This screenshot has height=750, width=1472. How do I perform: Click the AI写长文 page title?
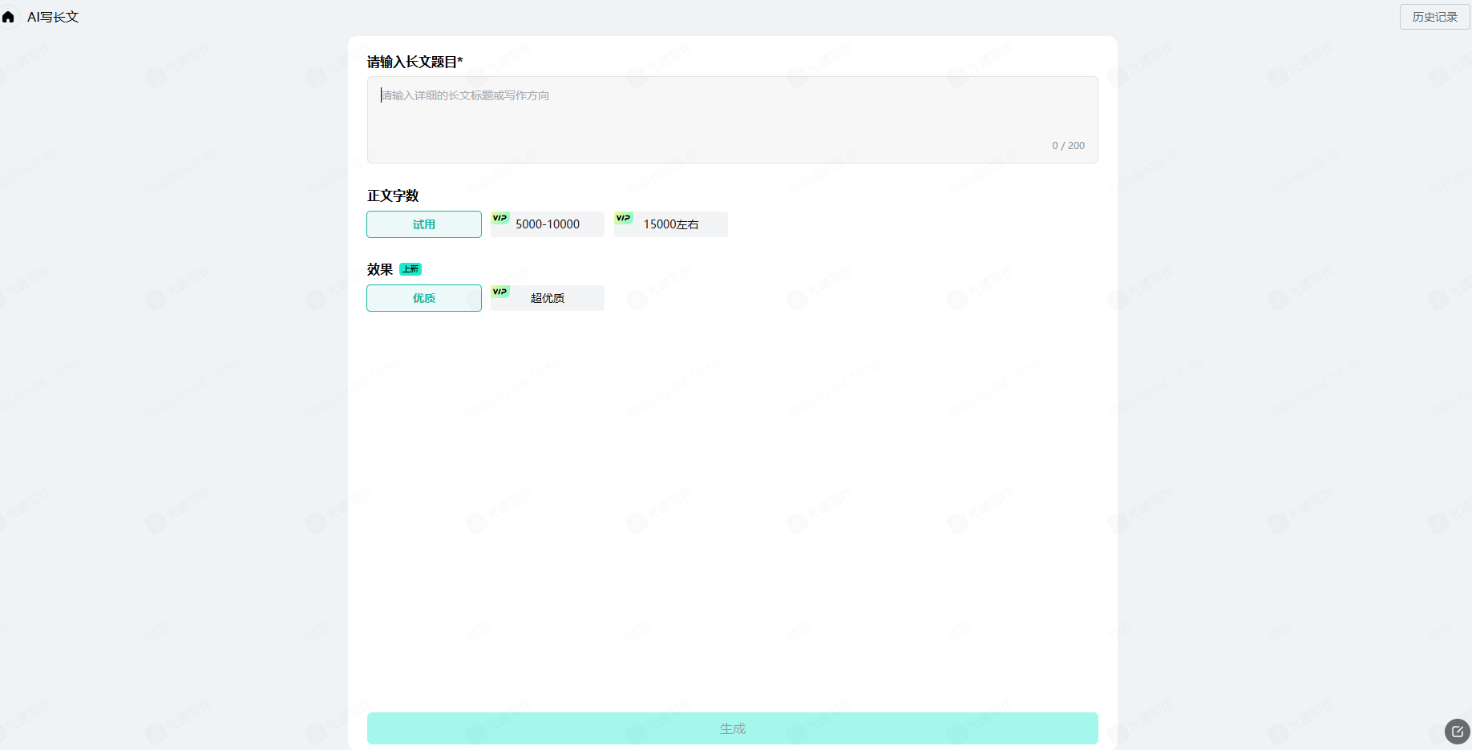pos(53,17)
